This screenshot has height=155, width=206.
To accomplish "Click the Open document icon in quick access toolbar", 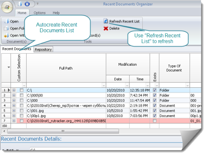I will [x=20, y=4].
